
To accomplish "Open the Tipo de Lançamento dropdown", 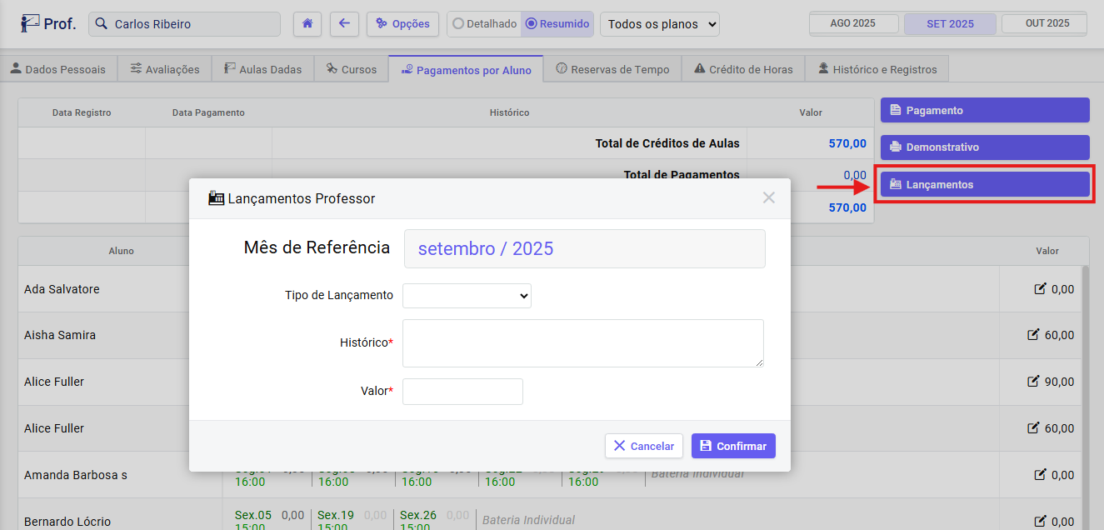I will pos(467,295).
